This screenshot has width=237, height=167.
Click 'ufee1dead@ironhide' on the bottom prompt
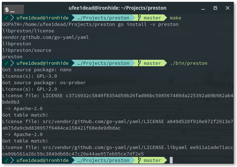[x=43, y=161]
